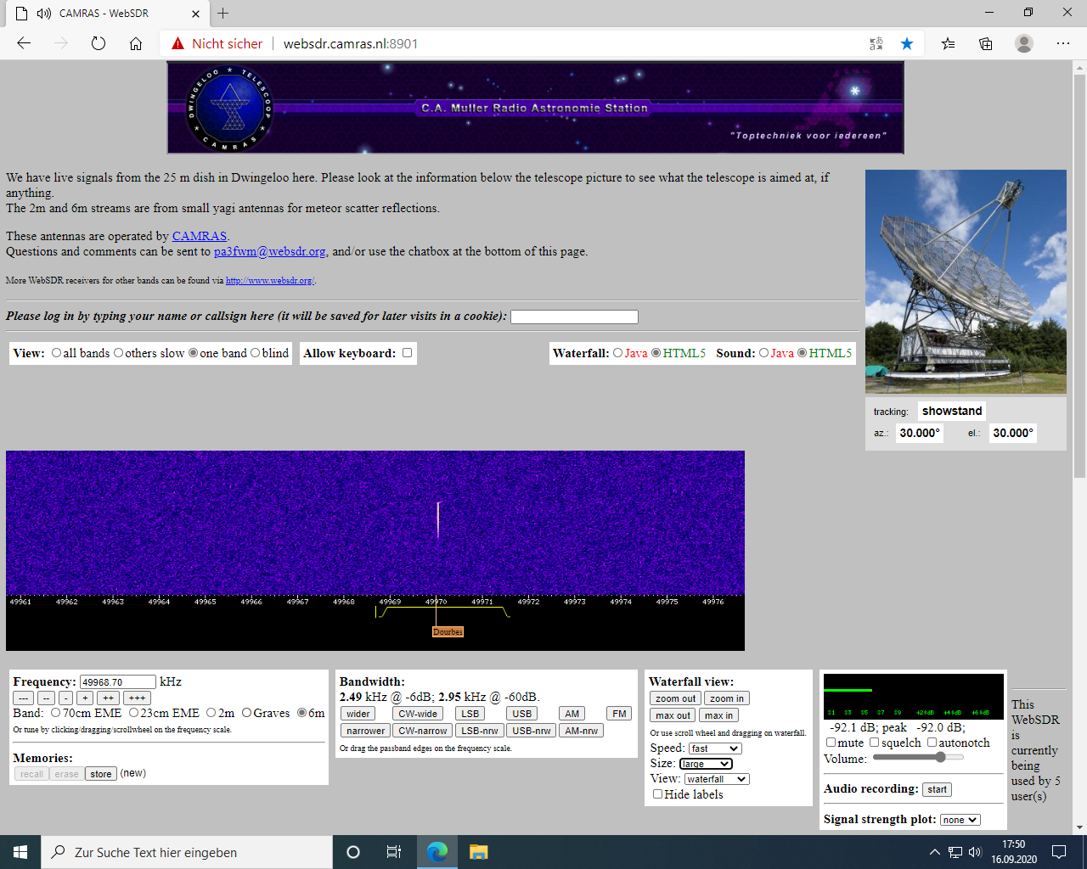Screen dimensions: 1087x869
Task: Select LSB modulation mode
Action: (x=470, y=714)
